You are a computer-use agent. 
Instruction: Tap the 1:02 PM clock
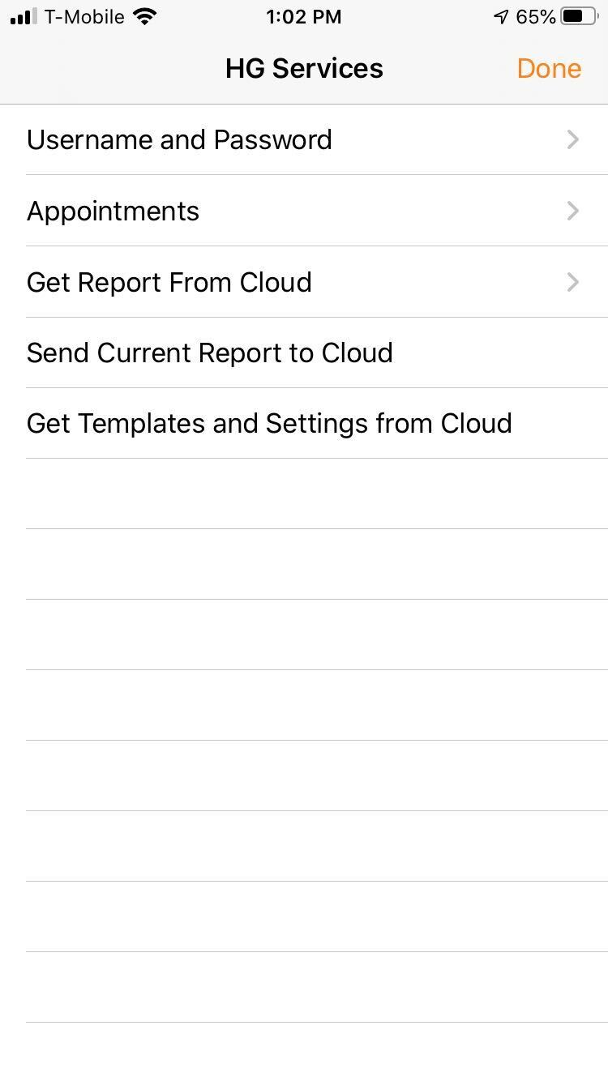click(303, 17)
